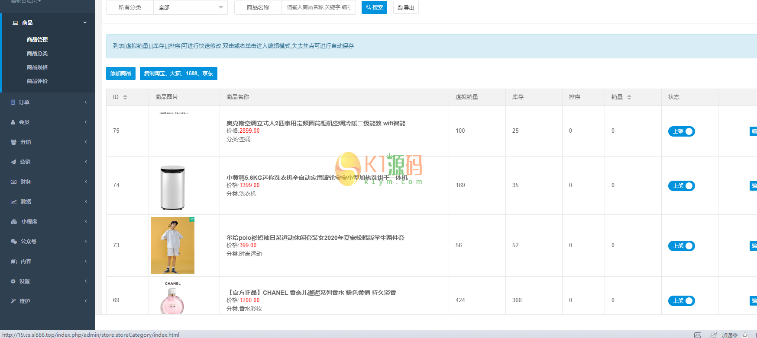Edit the virtual sales value 56
This screenshot has height=338, width=757.
pos(459,246)
